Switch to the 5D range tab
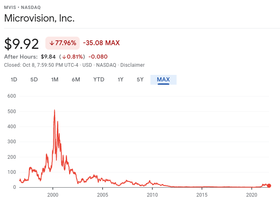Screen dimensions: 280x197 pos(34,79)
